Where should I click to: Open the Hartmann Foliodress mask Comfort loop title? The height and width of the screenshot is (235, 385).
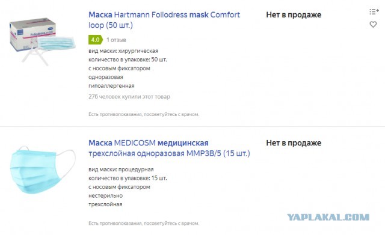[164, 20]
